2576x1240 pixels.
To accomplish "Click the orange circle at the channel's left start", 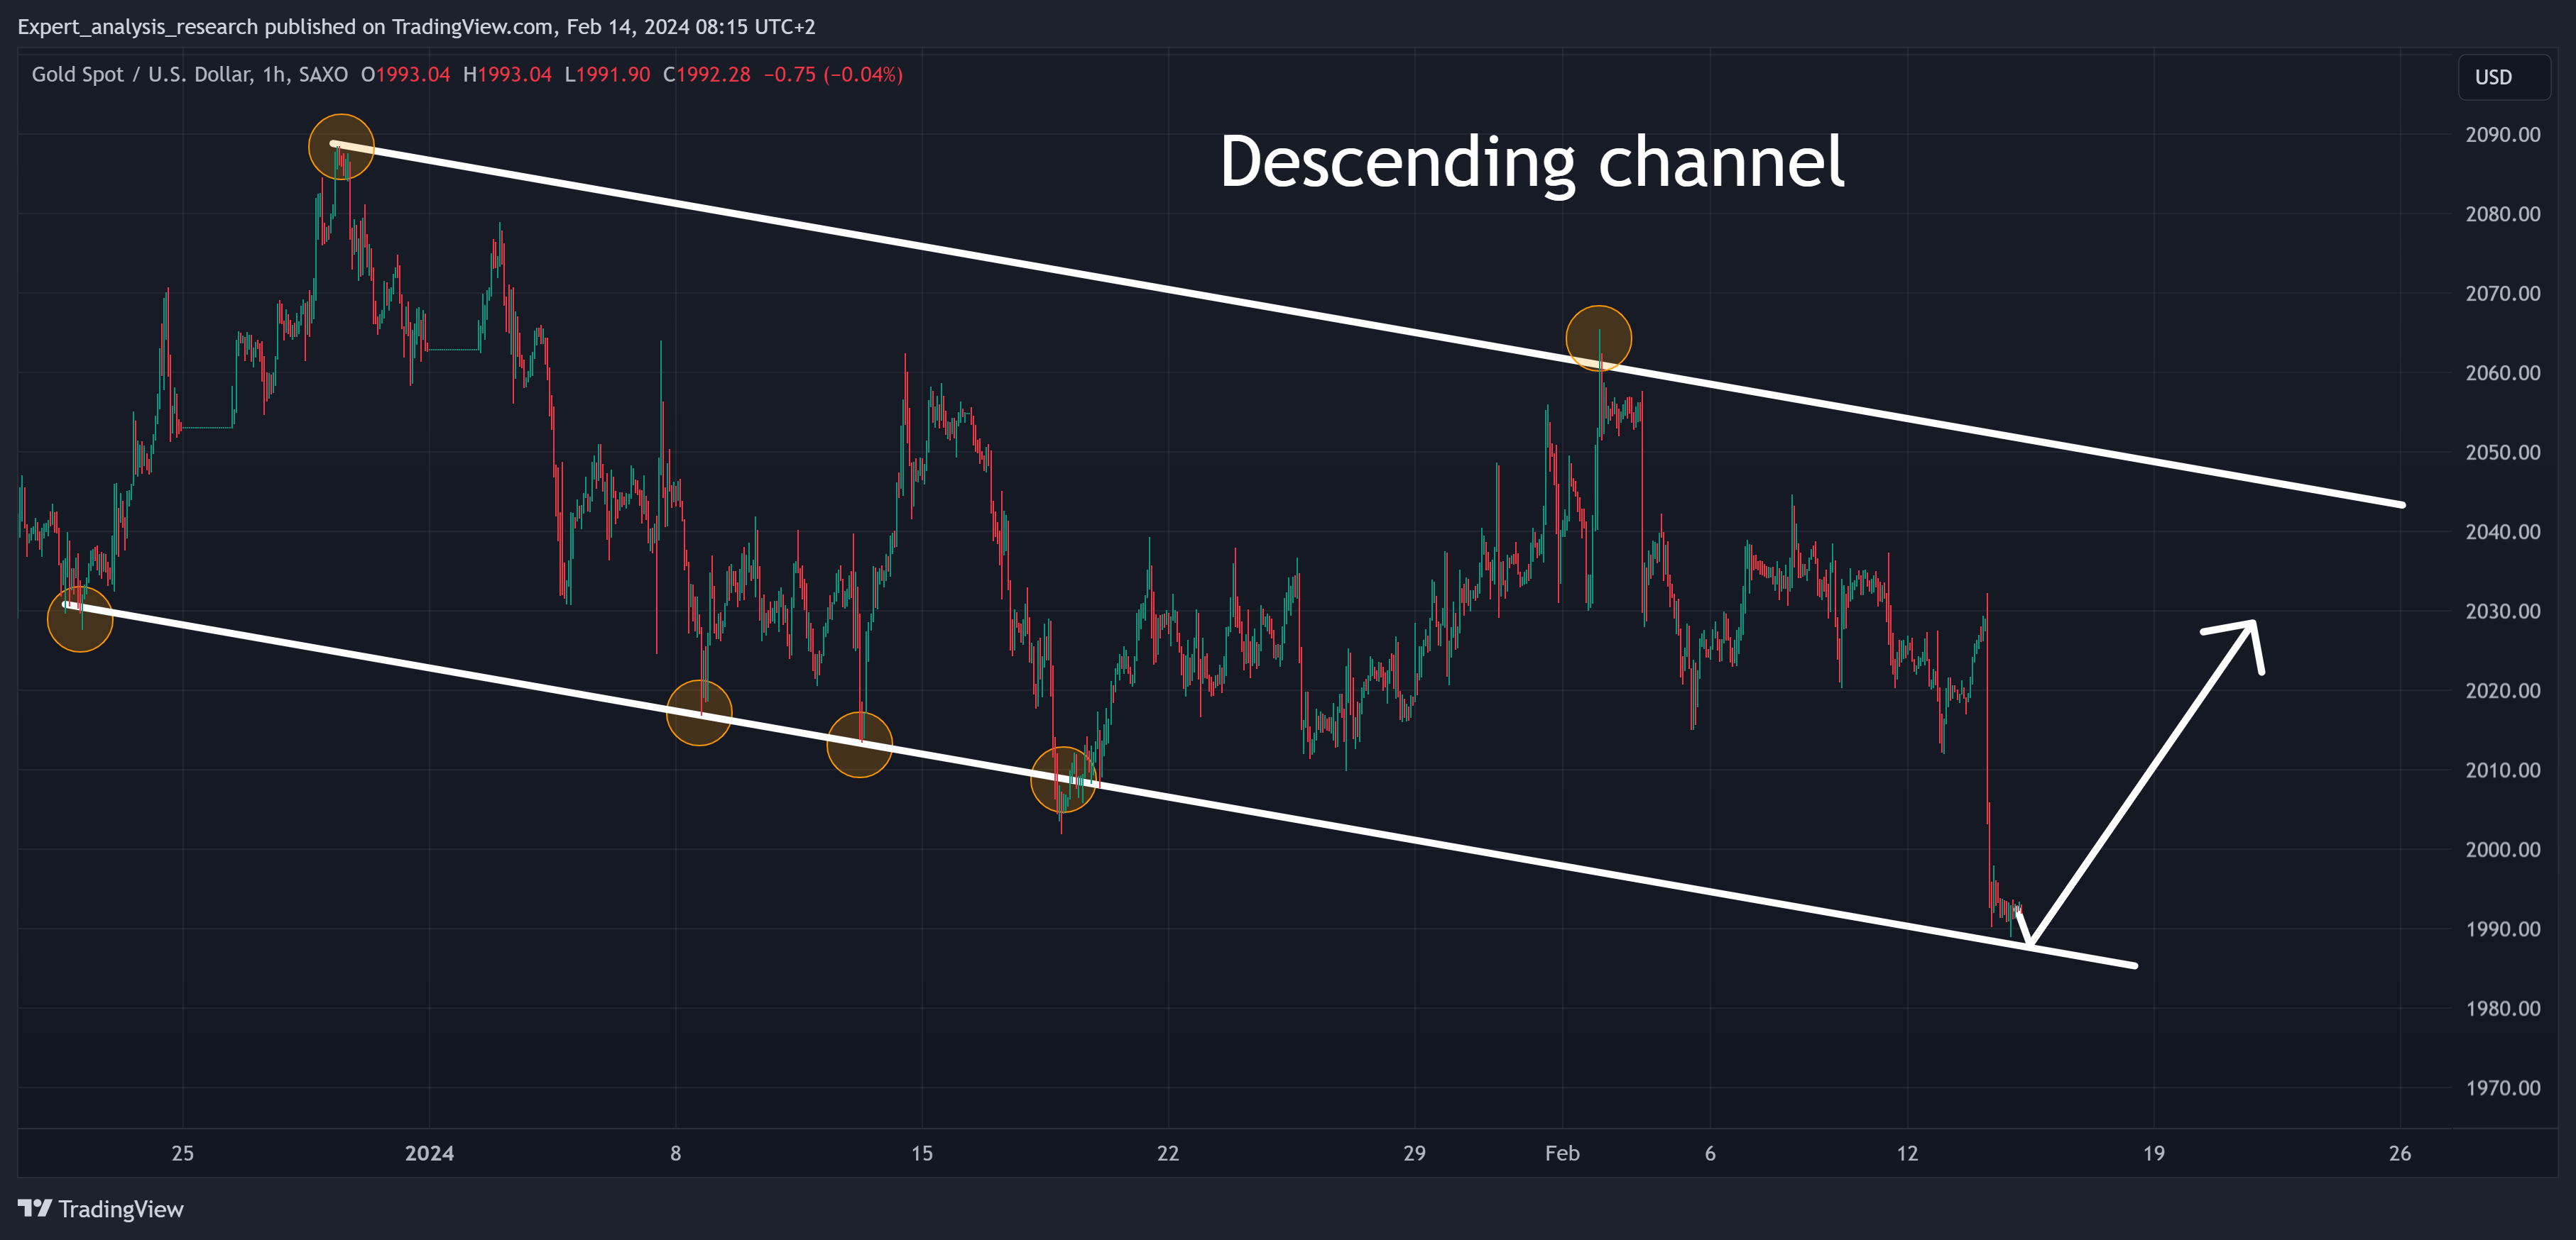I will click(x=80, y=619).
